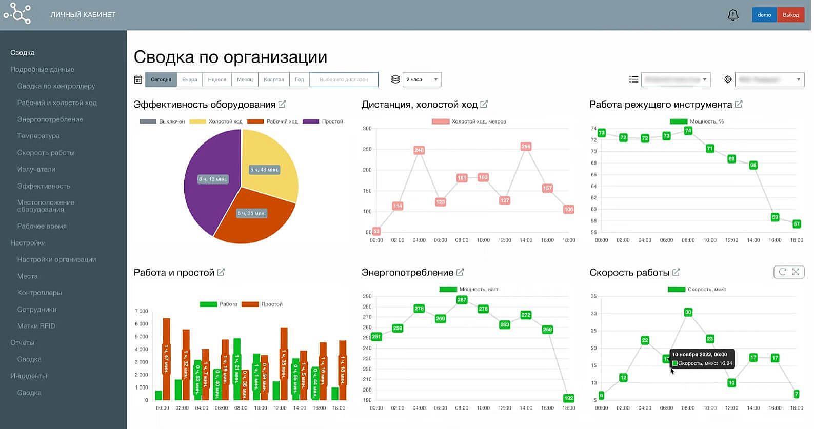This screenshot has width=814, height=429.
Task: Click the 256 data point in Дистанция chart
Action: point(526,147)
